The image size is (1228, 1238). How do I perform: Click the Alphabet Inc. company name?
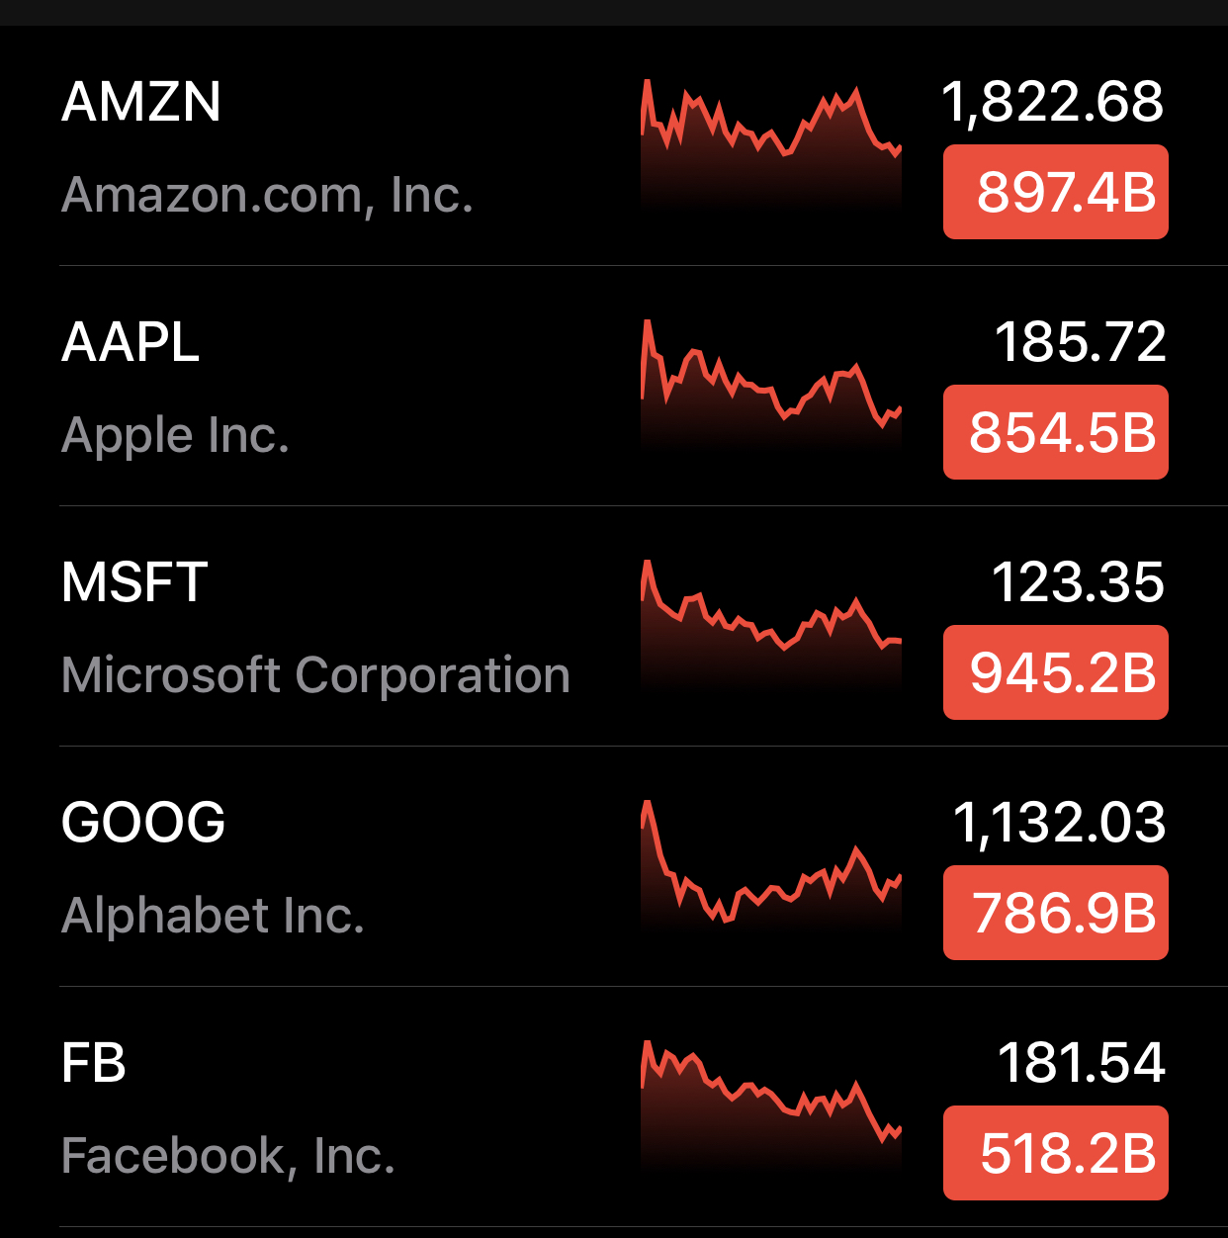click(213, 916)
